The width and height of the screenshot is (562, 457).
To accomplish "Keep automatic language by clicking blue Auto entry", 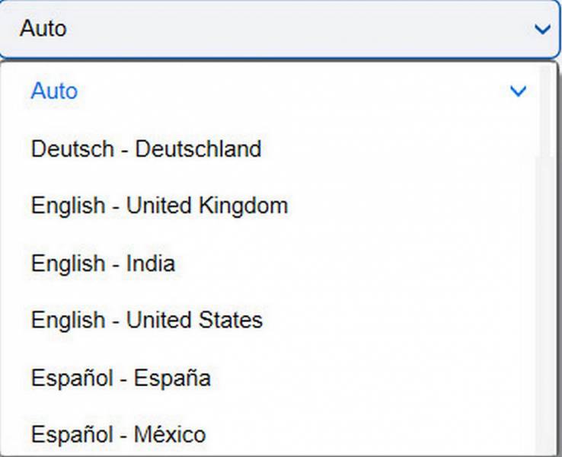I will coord(55,91).
